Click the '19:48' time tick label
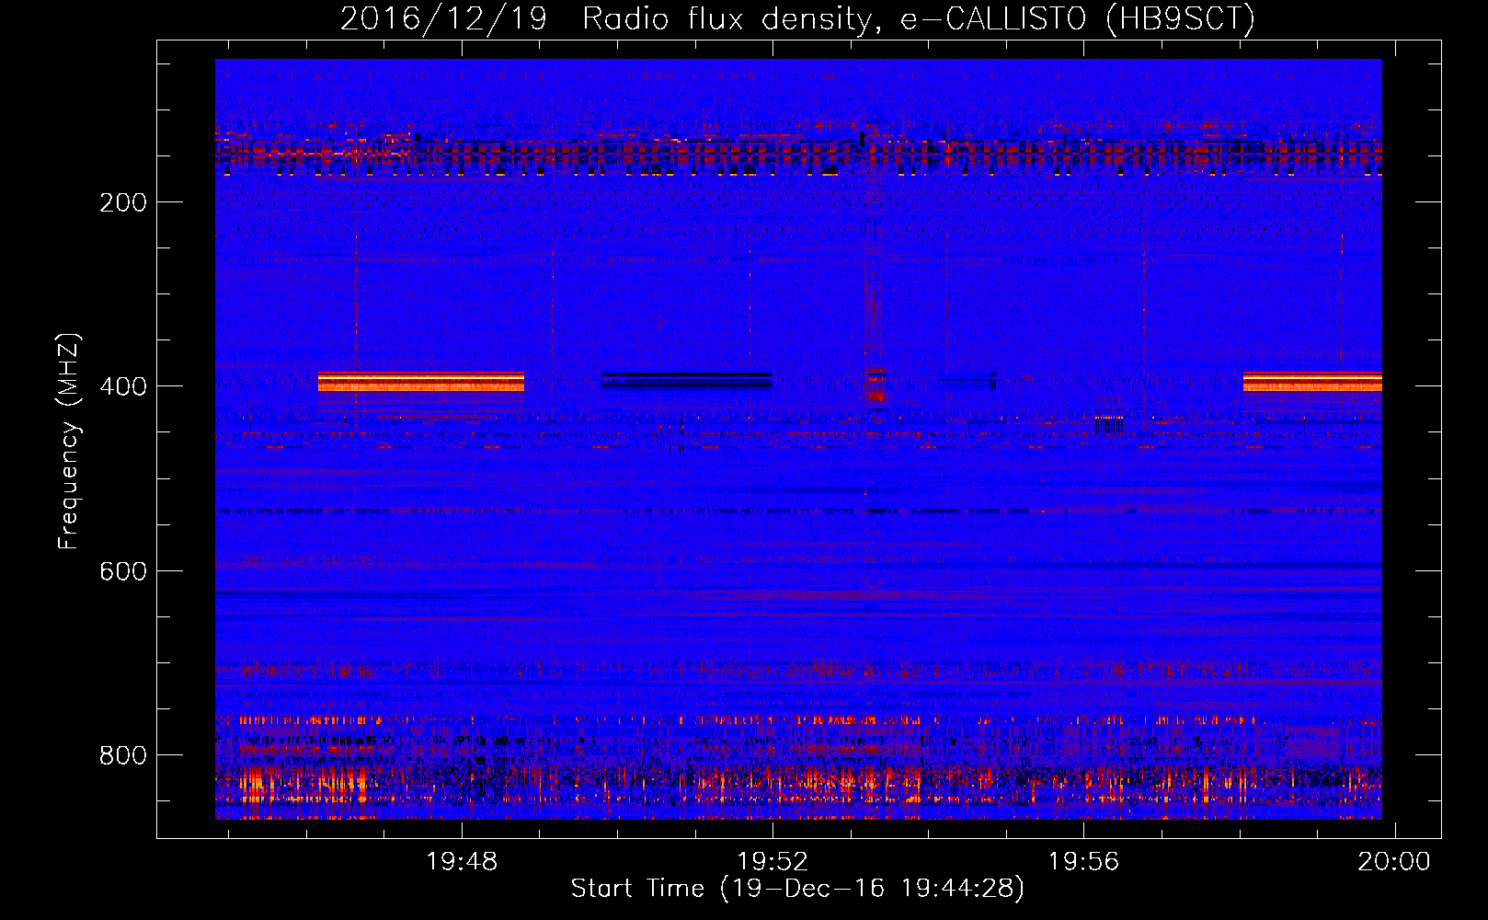The image size is (1488, 920). click(462, 861)
